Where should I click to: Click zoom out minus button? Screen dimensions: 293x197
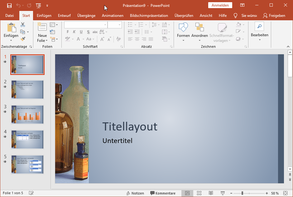231,193
